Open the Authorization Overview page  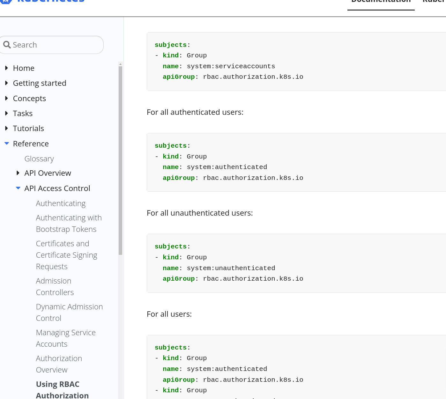click(59, 364)
